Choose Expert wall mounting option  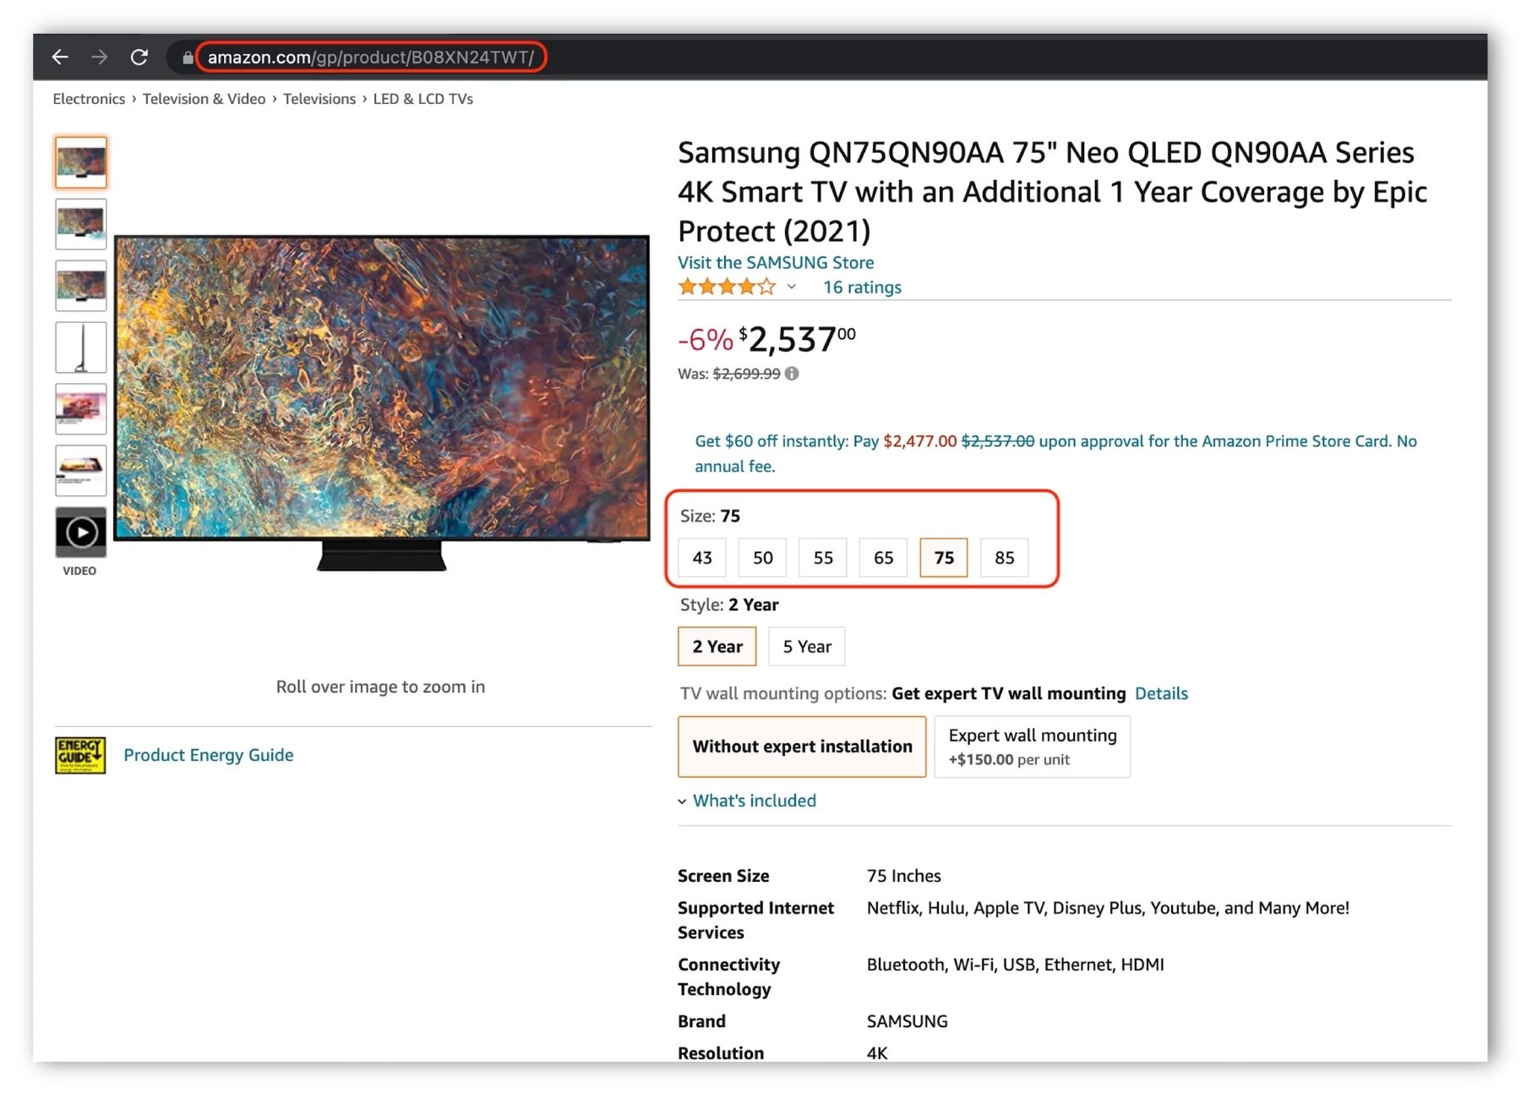pos(1032,747)
